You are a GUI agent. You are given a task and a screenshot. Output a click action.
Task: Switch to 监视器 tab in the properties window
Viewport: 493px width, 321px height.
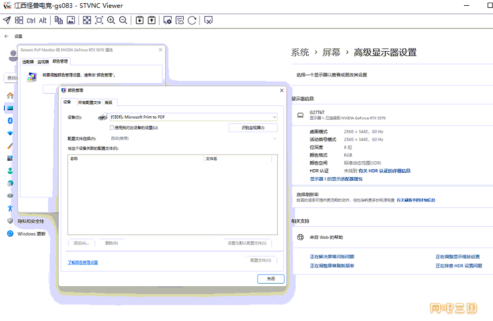pyautogui.click(x=43, y=62)
